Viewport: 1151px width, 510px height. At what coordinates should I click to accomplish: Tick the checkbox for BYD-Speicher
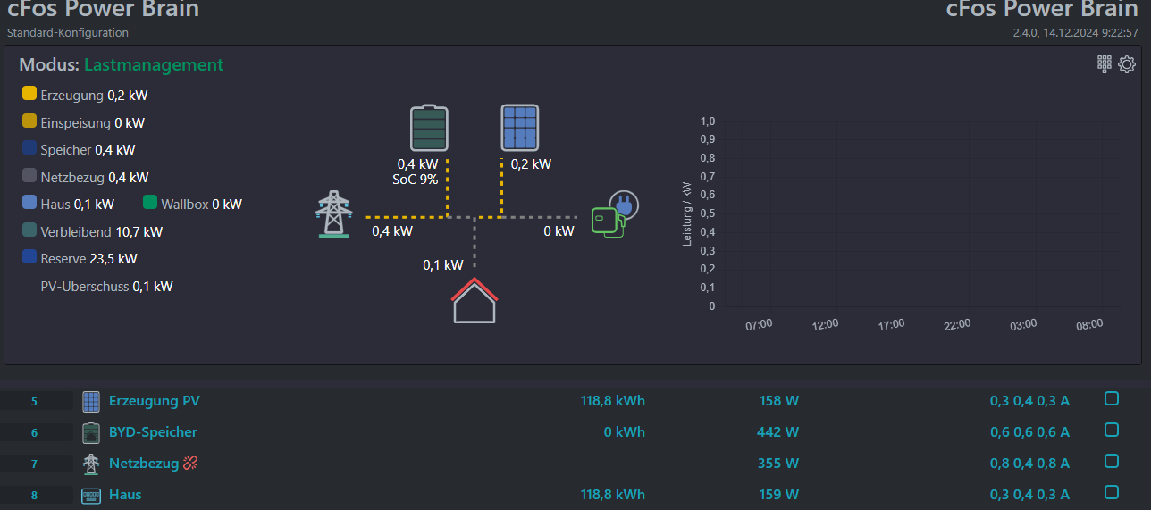click(x=1112, y=430)
